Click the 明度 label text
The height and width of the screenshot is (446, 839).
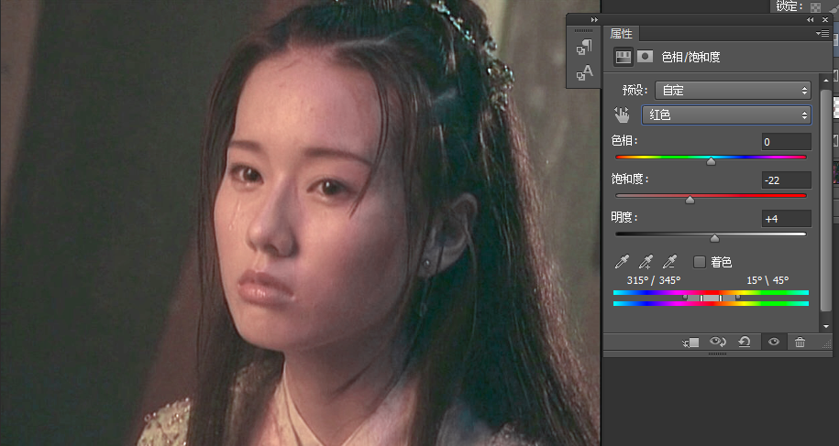pos(624,217)
